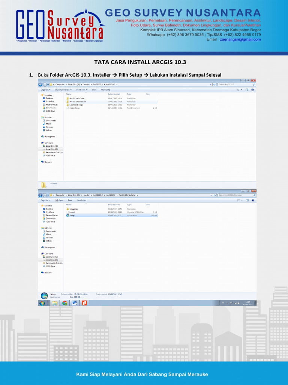
Task: Click 'Local Disk (D:)' breadcrumb in ArcGIS10.2 window
Action: point(74,85)
